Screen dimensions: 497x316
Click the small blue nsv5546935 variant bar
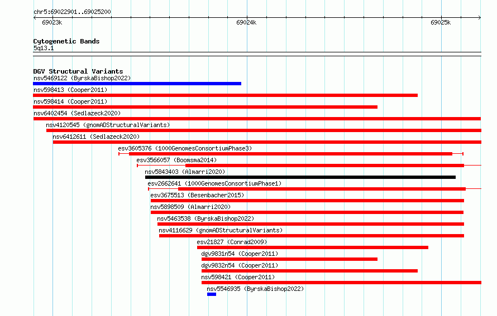[212, 294]
